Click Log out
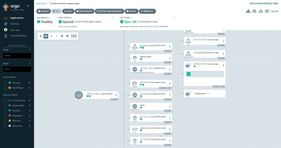 (274, 11)
